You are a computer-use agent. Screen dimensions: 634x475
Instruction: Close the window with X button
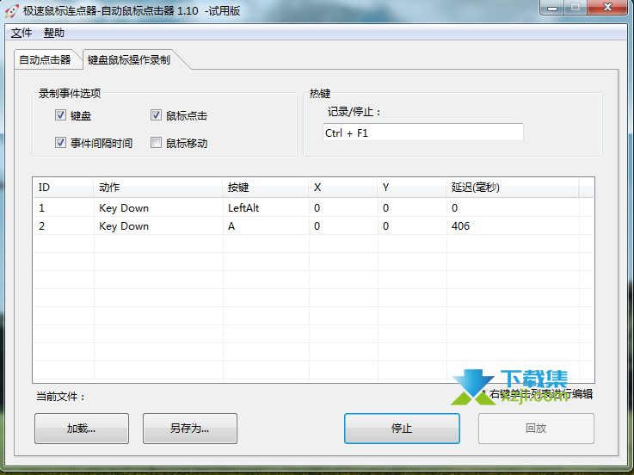[607, 8]
